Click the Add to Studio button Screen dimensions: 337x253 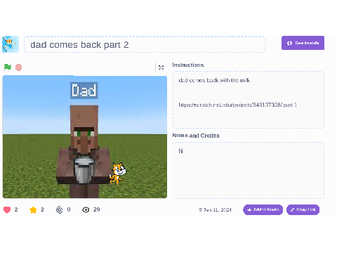(x=263, y=209)
